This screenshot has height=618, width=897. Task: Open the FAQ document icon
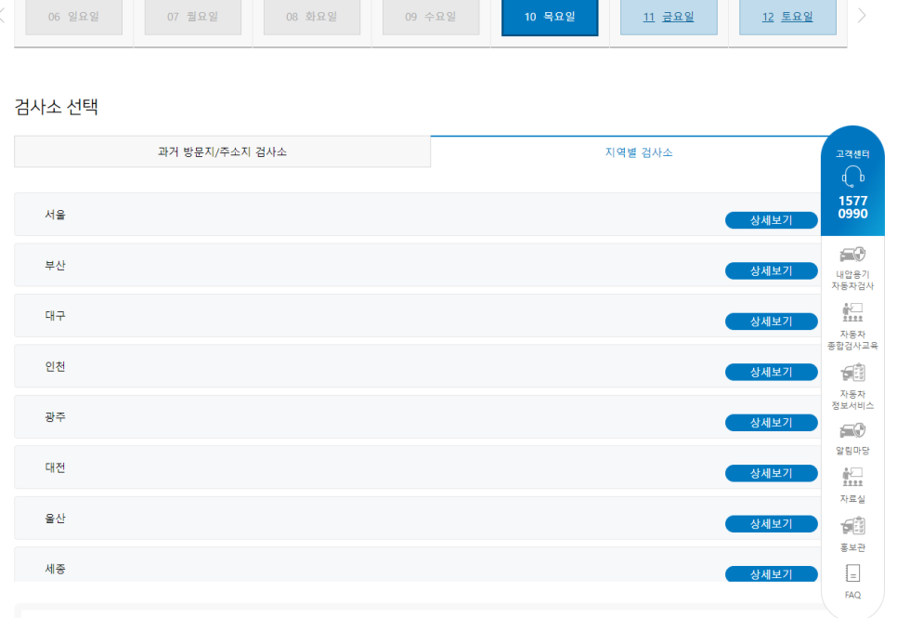click(852, 572)
